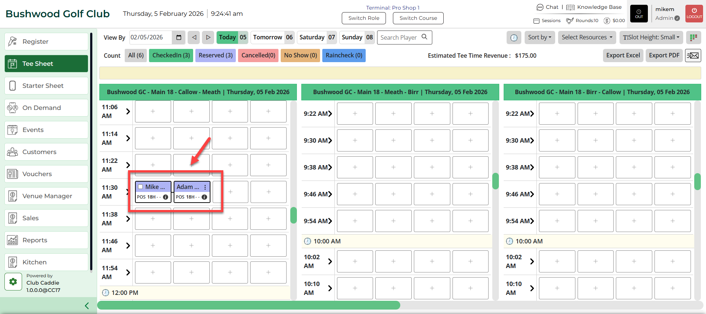This screenshot has height=314, width=706.
Task: Tick the checkbox on Mike's booking
Action: tap(141, 187)
